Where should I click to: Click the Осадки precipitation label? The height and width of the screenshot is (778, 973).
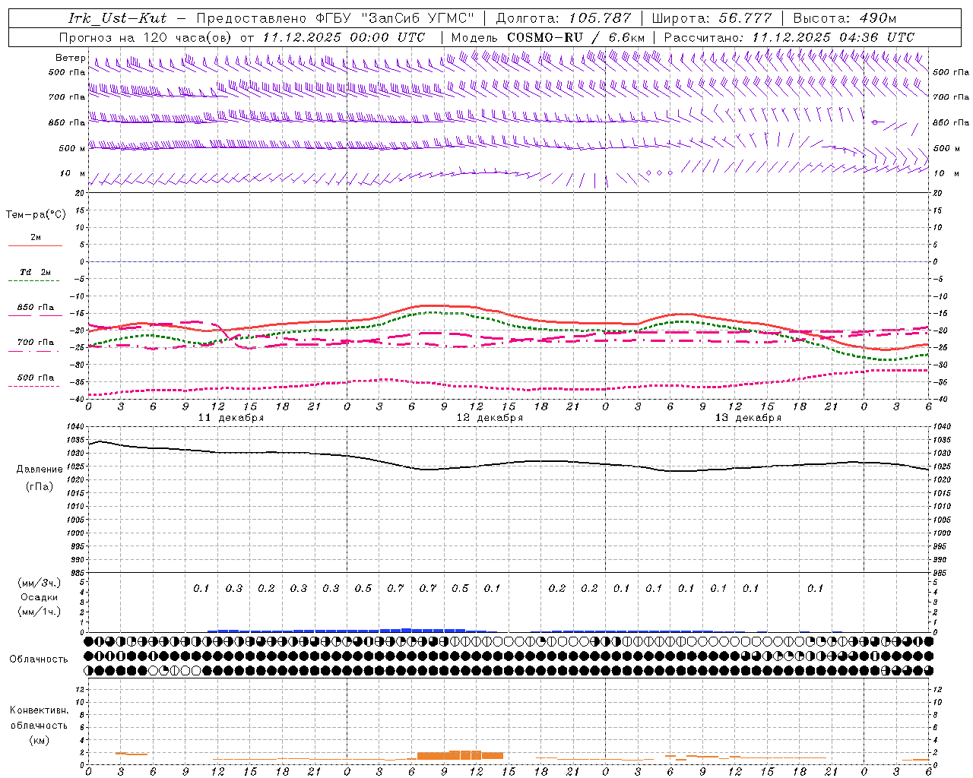39,597
